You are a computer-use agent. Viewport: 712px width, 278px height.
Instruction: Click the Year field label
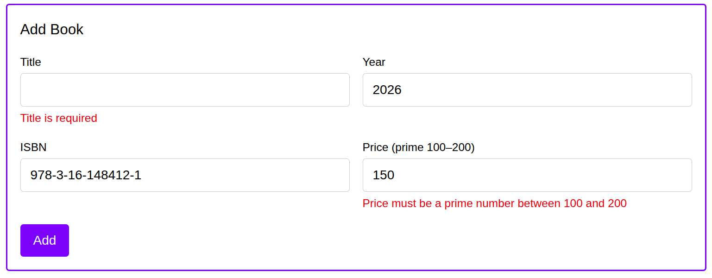(374, 62)
